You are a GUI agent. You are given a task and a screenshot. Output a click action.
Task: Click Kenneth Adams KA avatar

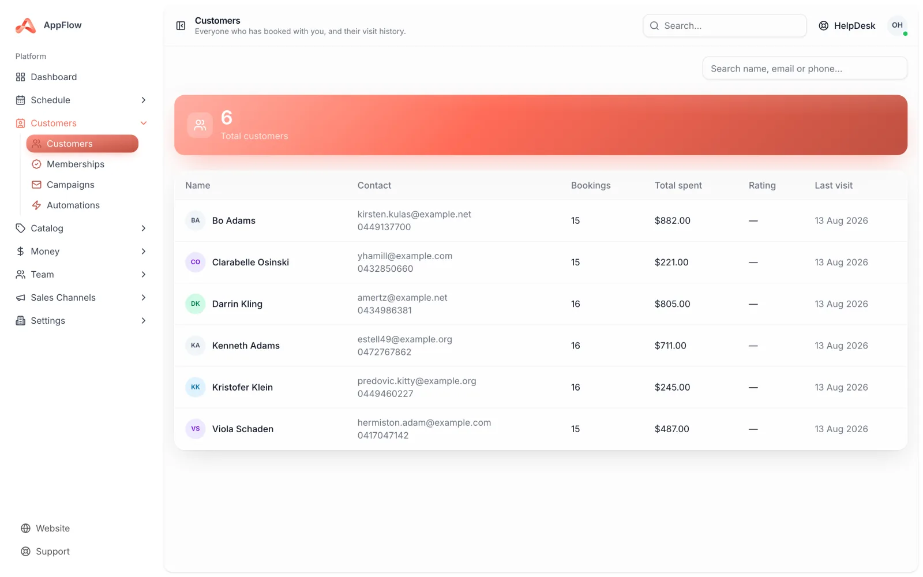tap(196, 345)
